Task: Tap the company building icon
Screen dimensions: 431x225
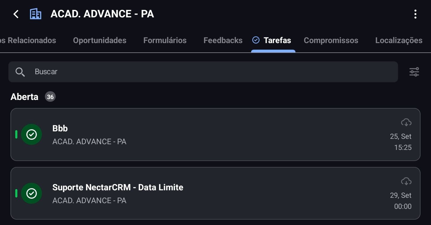Action: 36,14
